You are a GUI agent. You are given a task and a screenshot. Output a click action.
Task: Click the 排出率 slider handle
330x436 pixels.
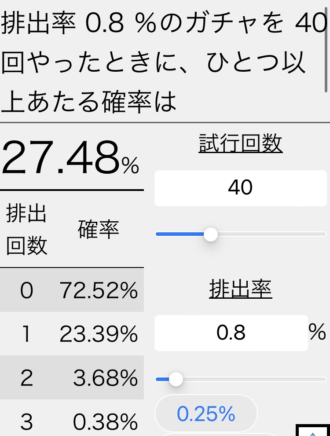[x=176, y=379]
